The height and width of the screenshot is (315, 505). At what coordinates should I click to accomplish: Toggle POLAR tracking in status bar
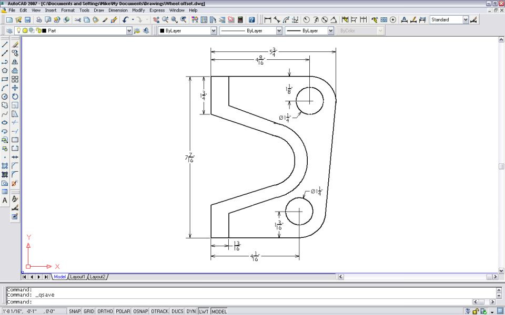pyautogui.click(x=123, y=311)
